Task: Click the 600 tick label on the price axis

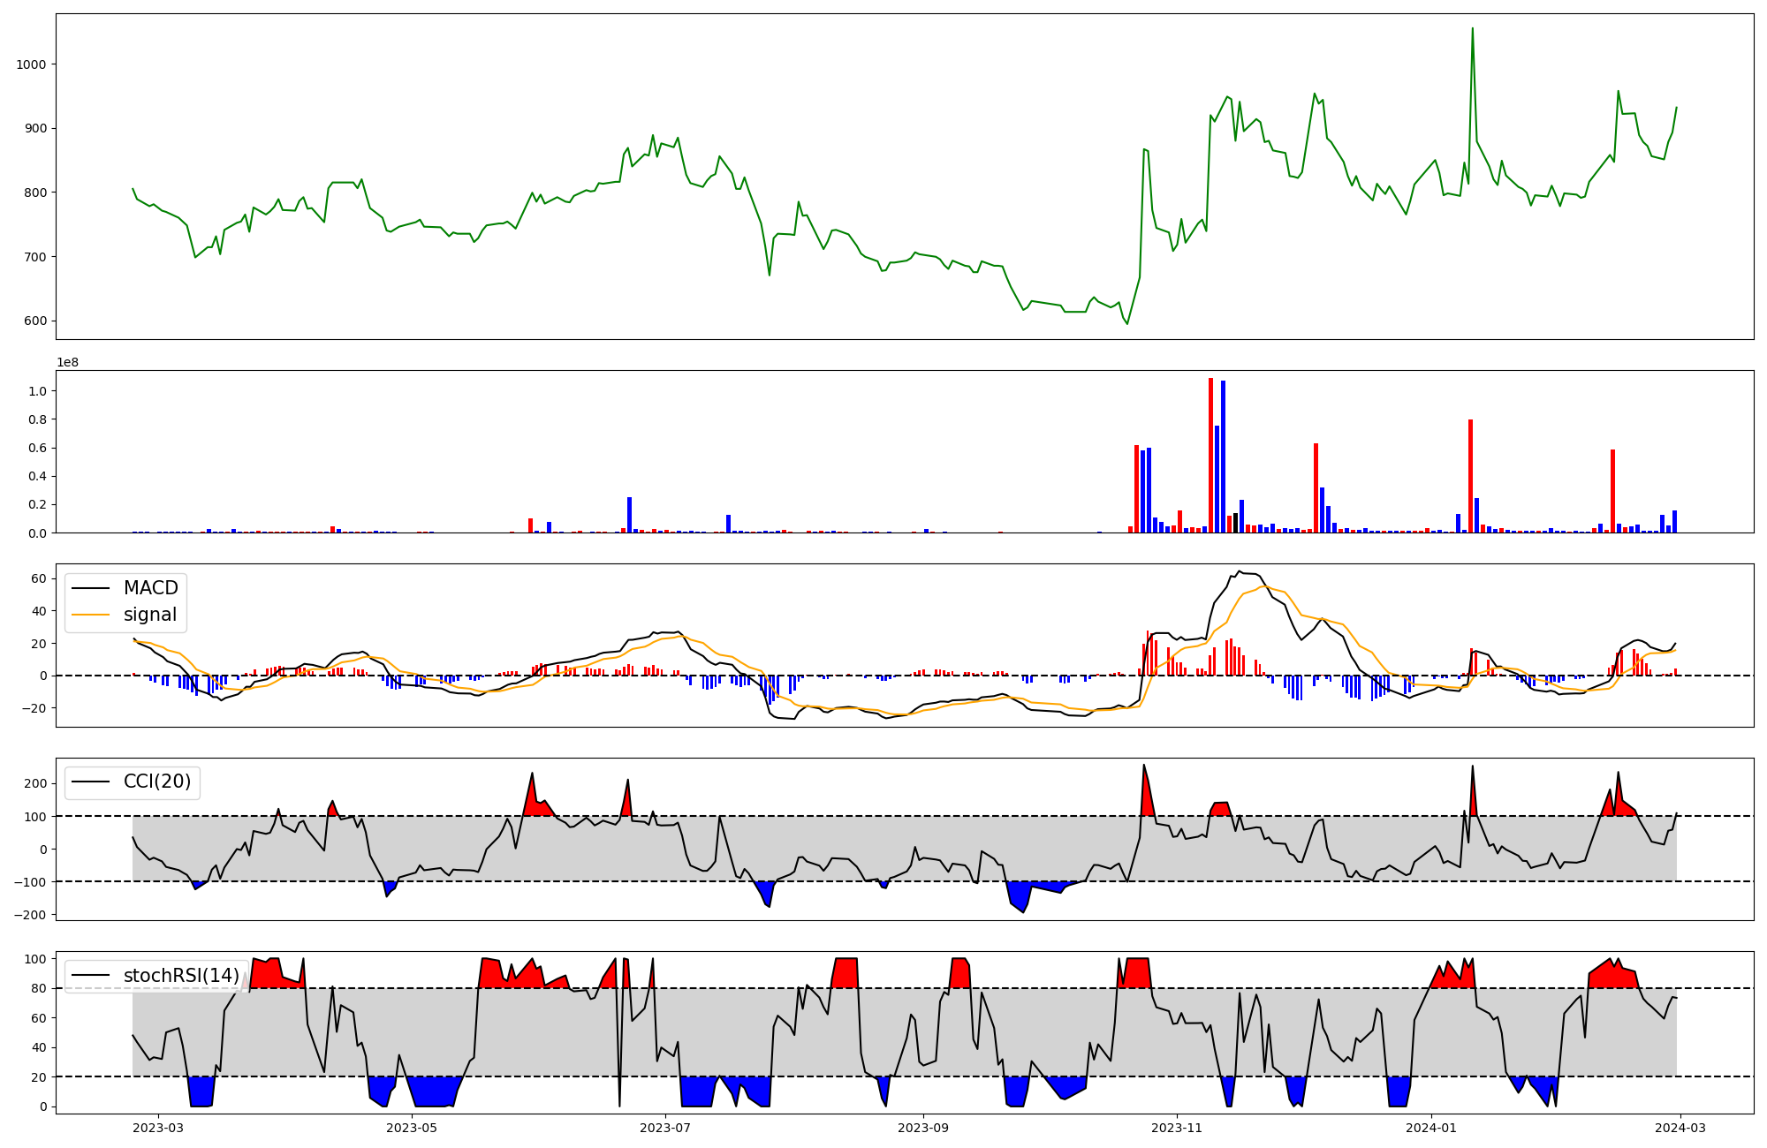Action: [x=35, y=321]
